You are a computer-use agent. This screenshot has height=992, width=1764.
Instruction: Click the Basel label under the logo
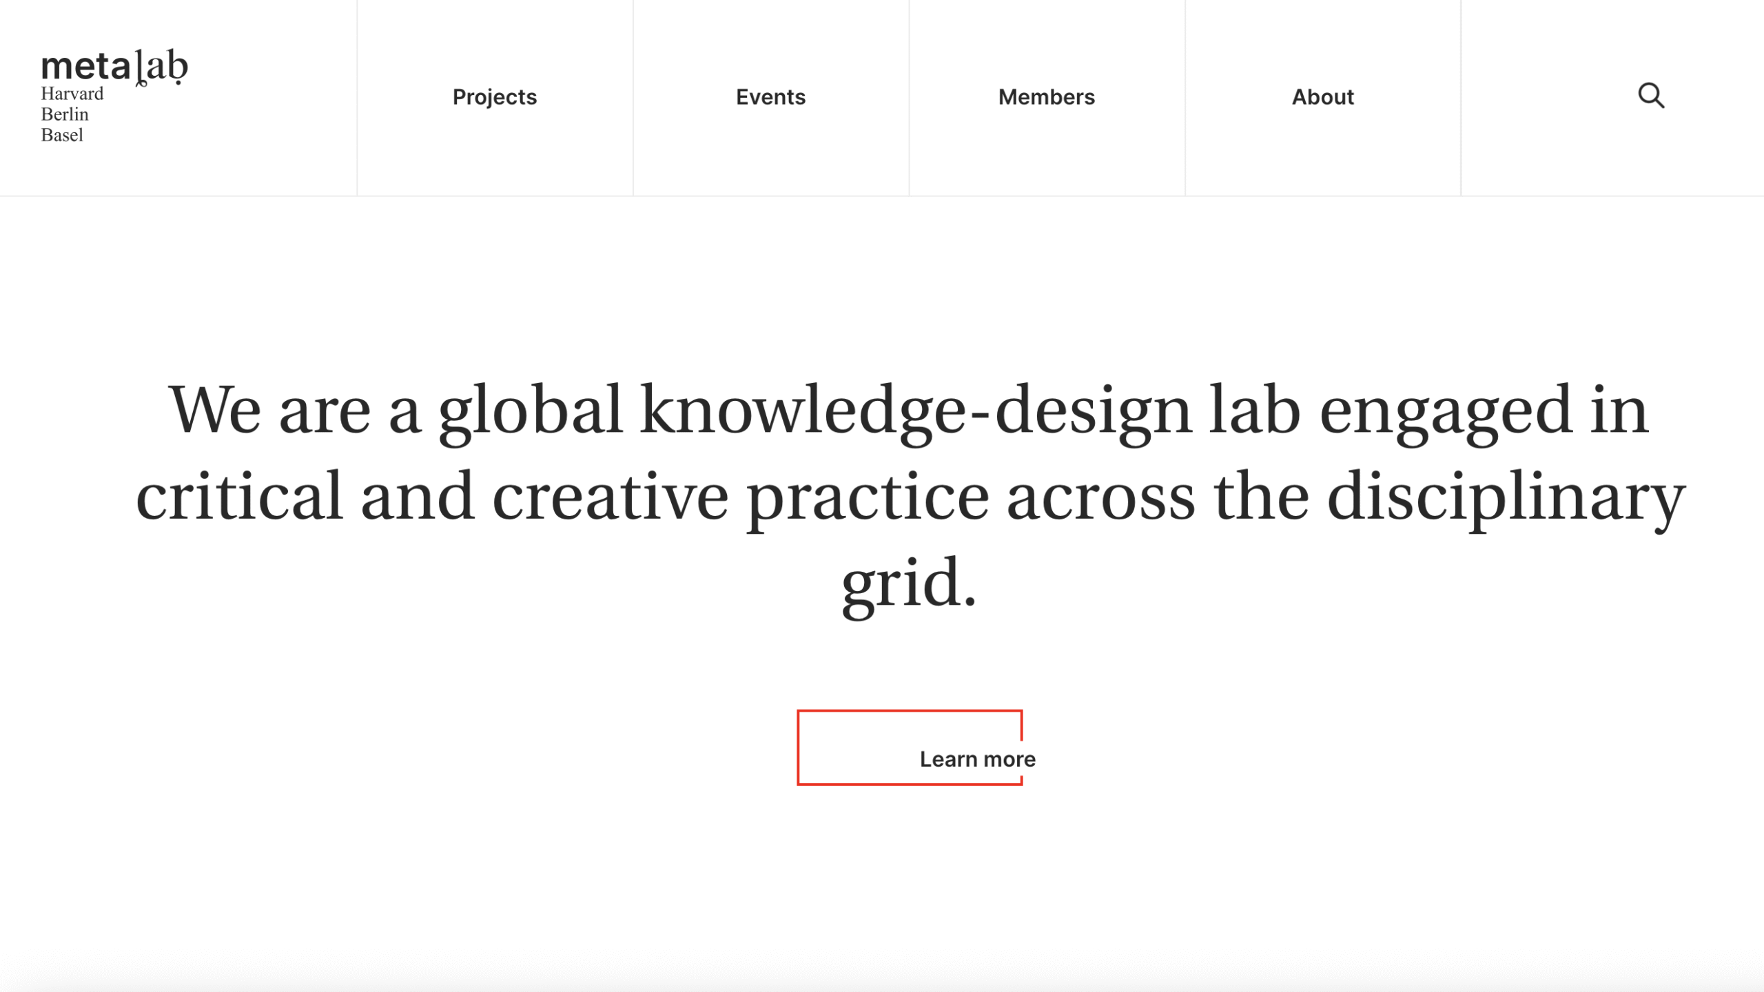[62, 135]
